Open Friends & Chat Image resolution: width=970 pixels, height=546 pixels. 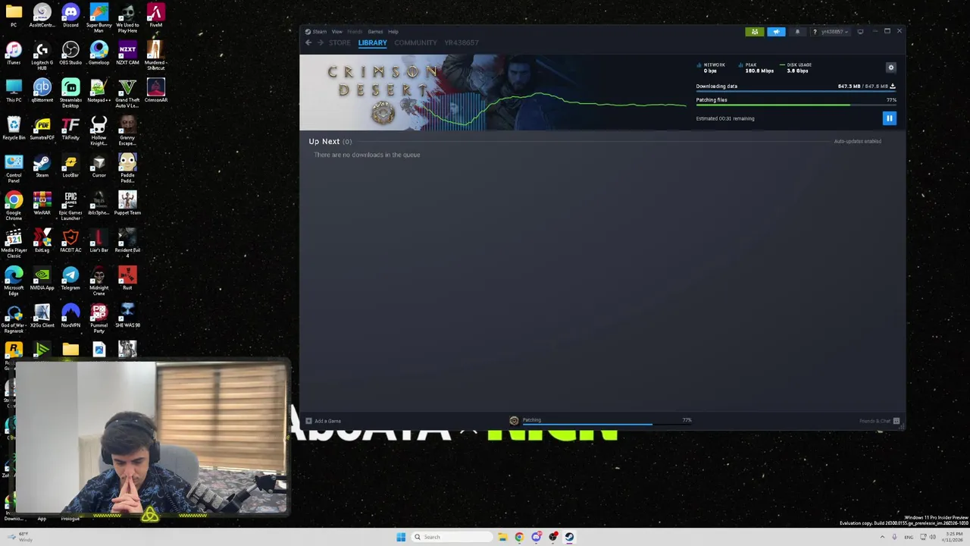click(x=879, y=421)
